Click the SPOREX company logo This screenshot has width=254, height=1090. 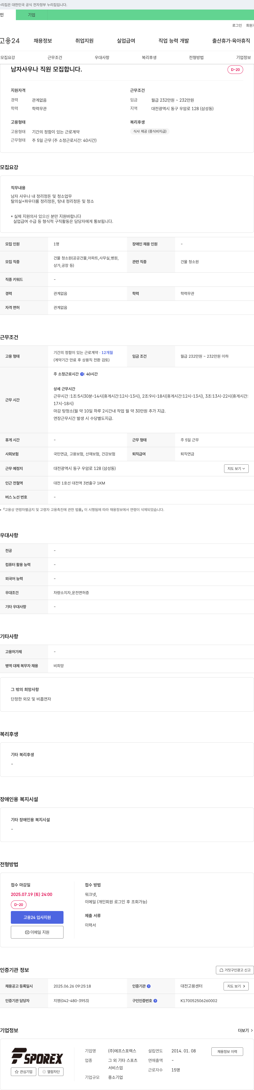tap(37, 1055)
